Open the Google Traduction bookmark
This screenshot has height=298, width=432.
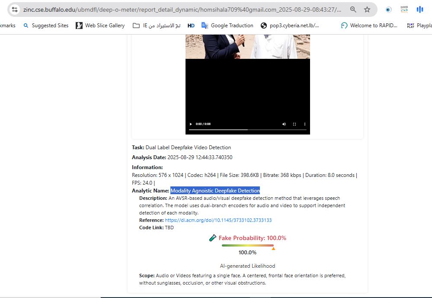[x=227, y=26]
